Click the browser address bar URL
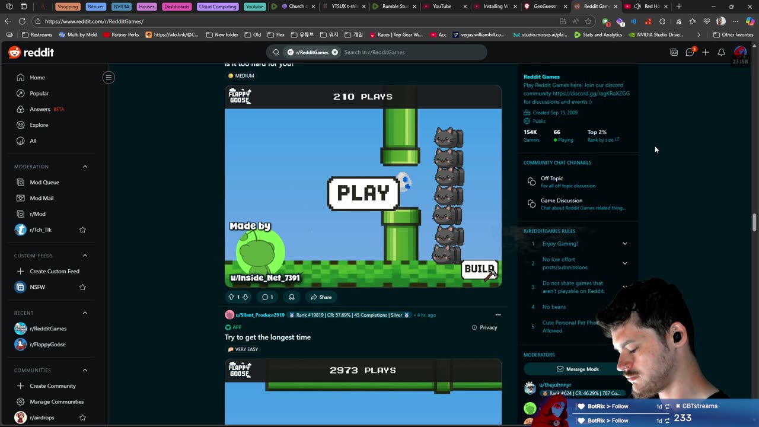This screenshot has height=427, width=759. pos(94,21)
